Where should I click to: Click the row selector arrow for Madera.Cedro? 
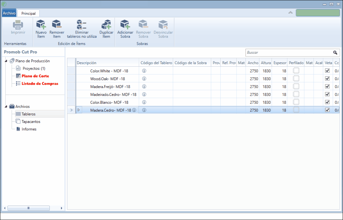71,110
